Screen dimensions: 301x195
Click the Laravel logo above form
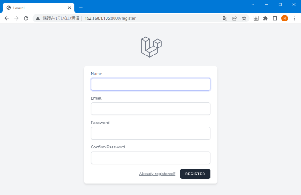point(152,47)
